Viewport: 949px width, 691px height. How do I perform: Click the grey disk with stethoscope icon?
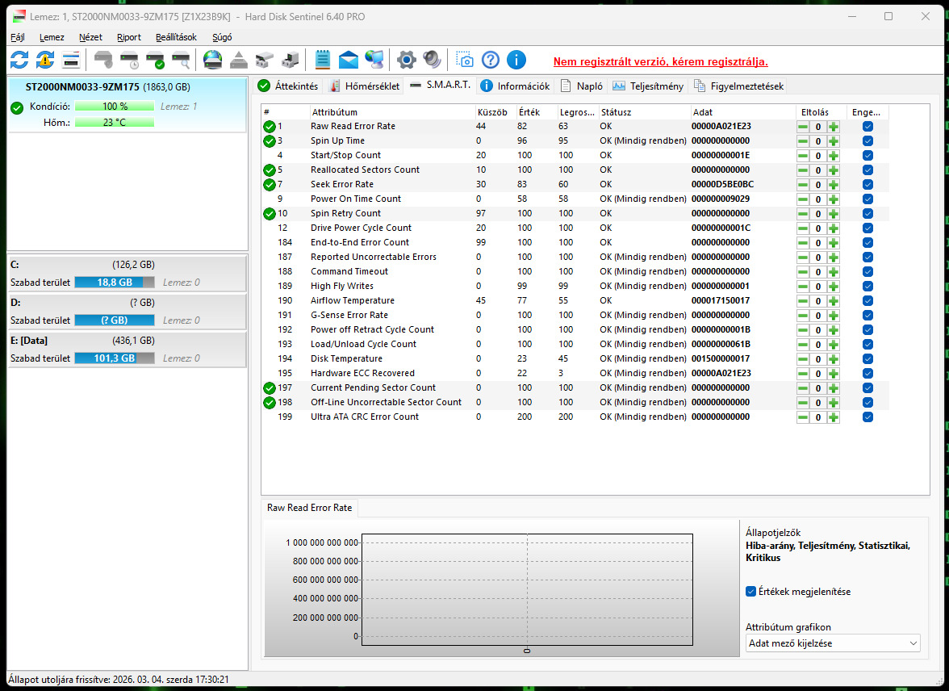(103, 60)
